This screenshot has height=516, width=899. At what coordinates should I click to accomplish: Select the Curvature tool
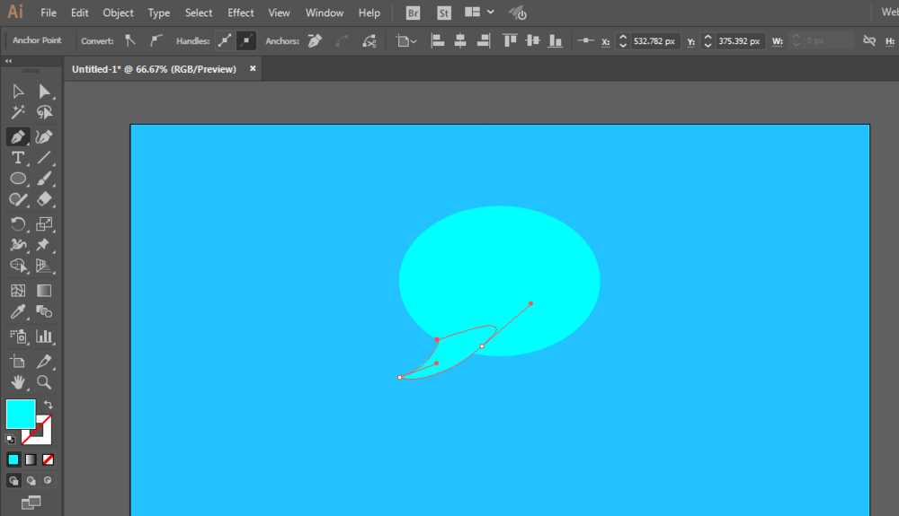click(44, 136)
